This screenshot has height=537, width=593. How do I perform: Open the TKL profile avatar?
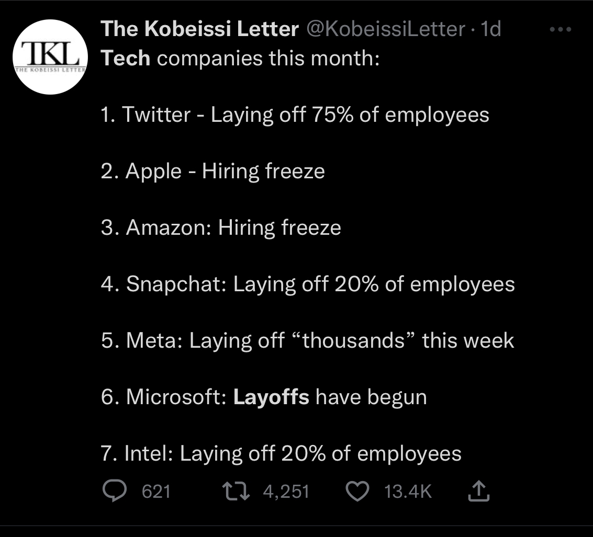coord(50,57)
